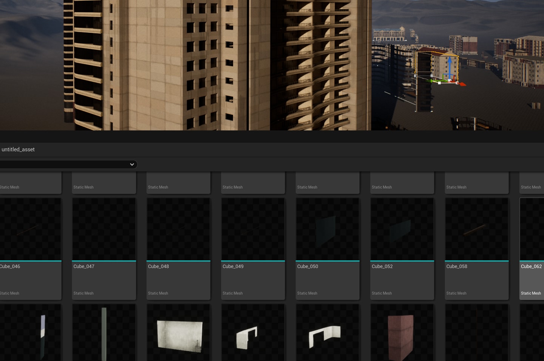The width and height of the screenshot is (544, 361).
Task: Select the Cube_047 static mesh thumbnail
Action: point(104,229)
